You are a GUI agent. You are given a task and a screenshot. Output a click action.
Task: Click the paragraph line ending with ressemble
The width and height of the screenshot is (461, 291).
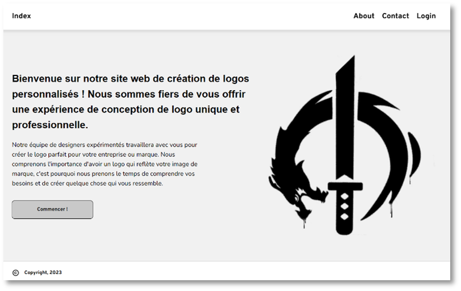[x=87, y=184]
